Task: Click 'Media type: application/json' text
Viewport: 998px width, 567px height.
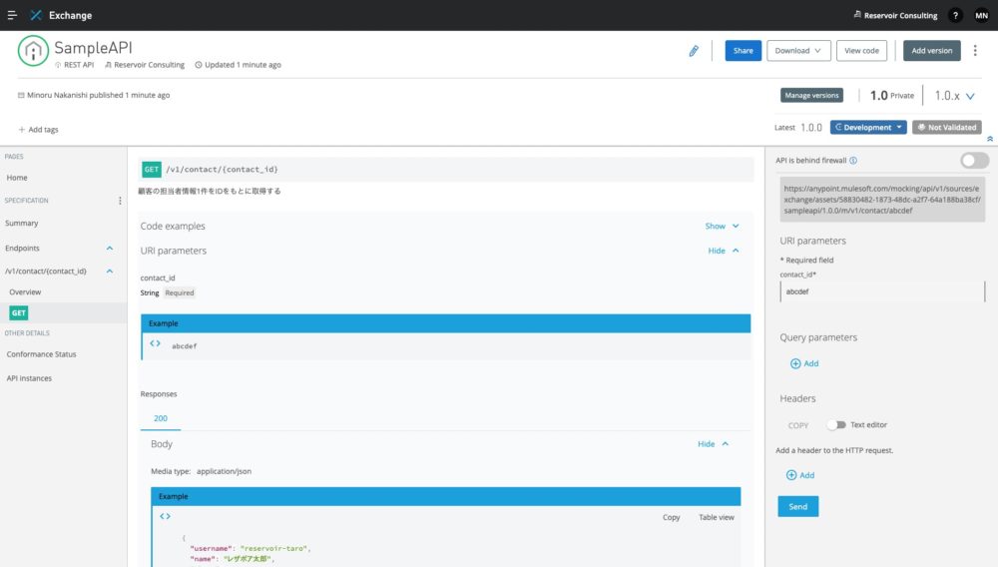Action: pyautogui.click(x=202, y=471)
